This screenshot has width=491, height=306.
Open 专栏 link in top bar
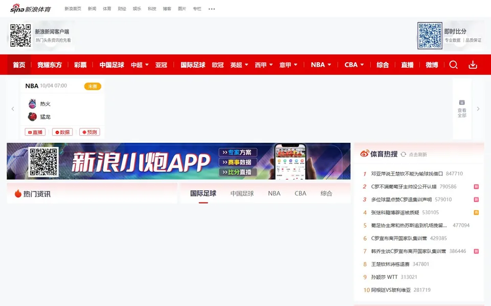coord(197,9)
